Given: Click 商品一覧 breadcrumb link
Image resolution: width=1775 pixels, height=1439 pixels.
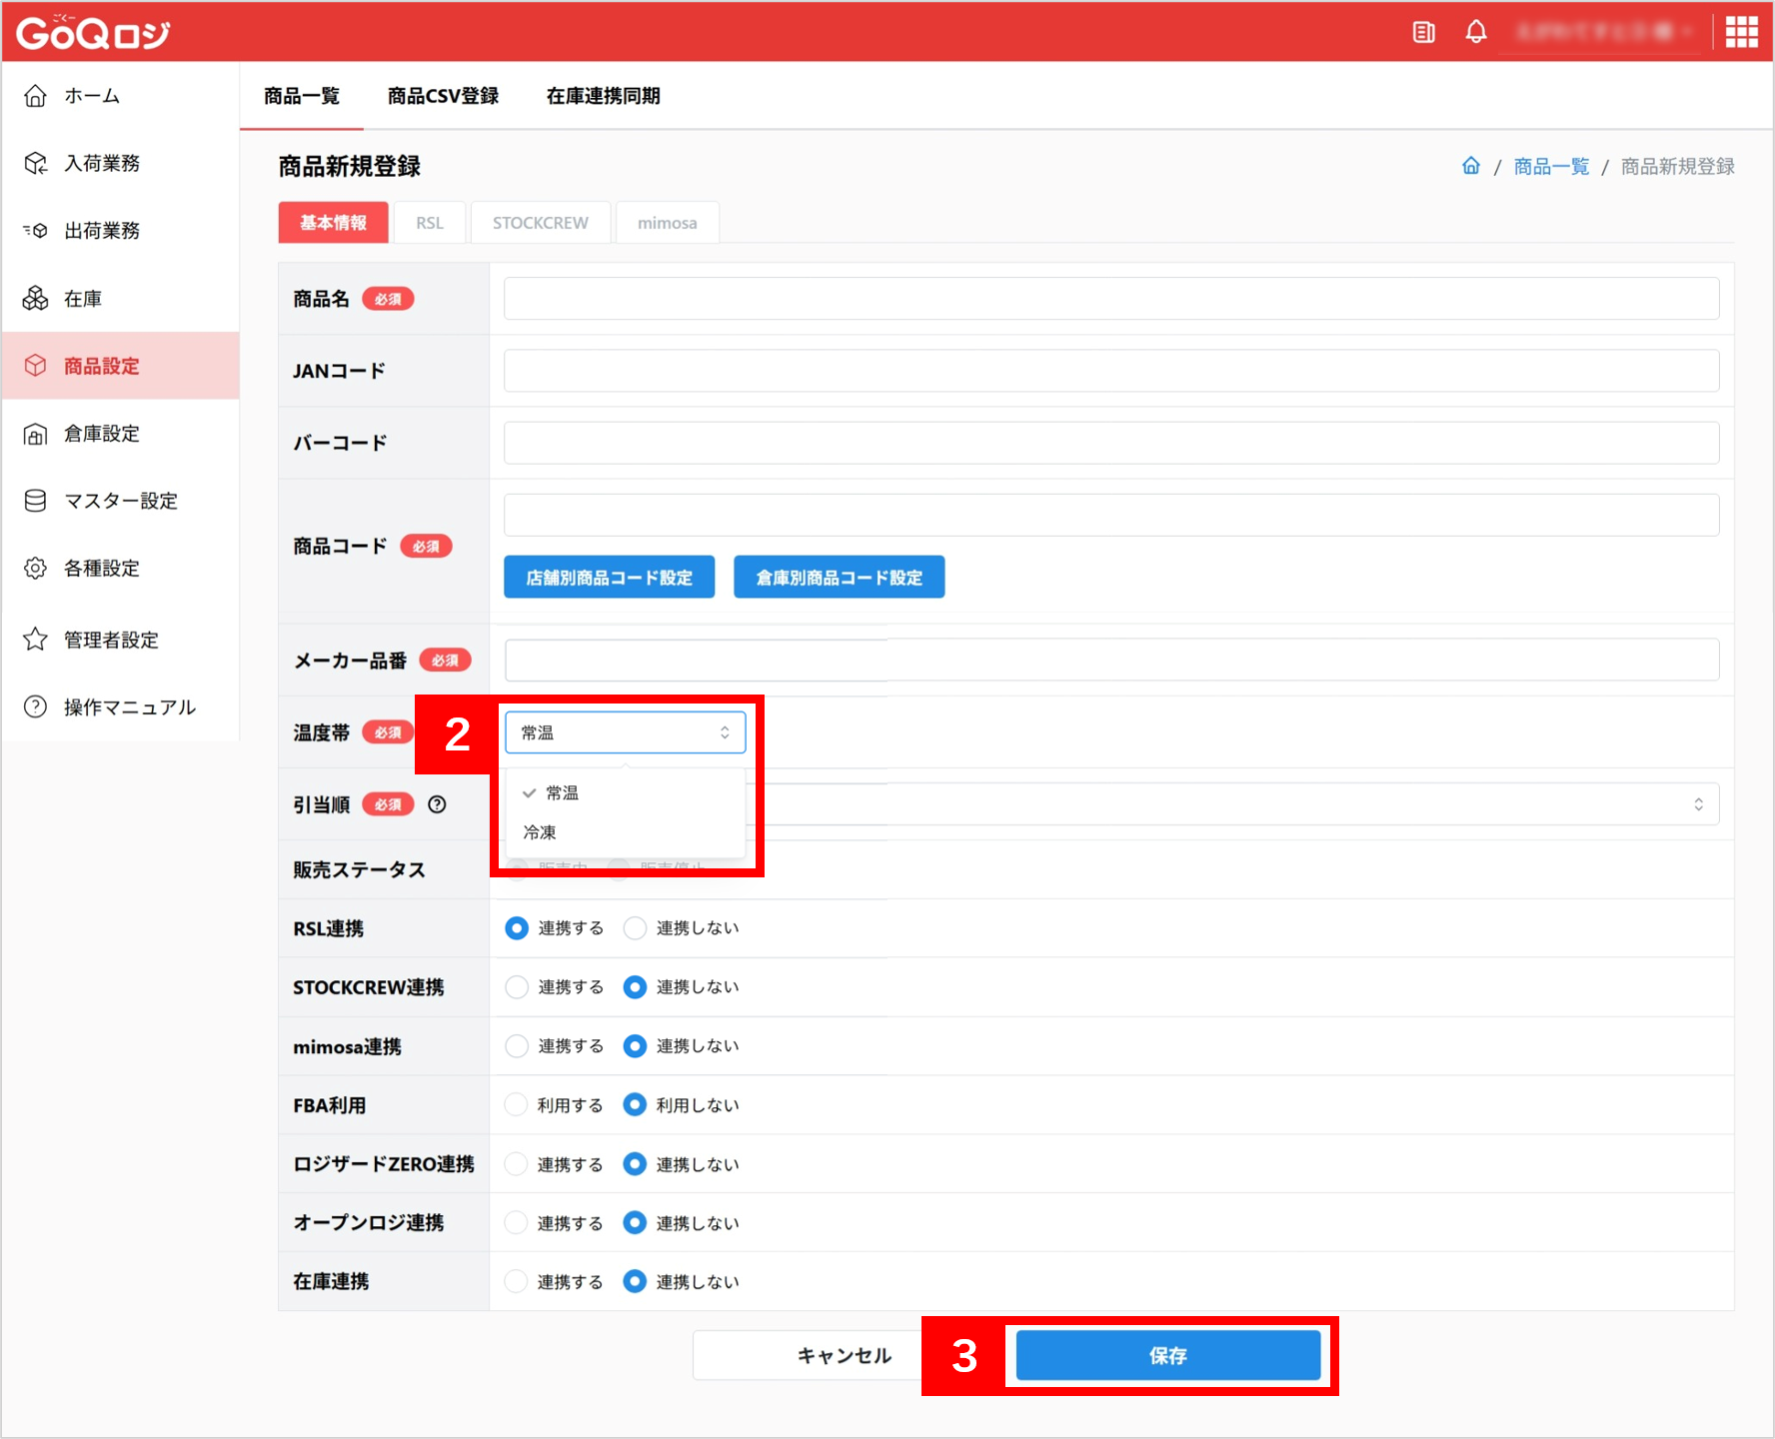Looking at the screenshot, I should (1551, 166).
